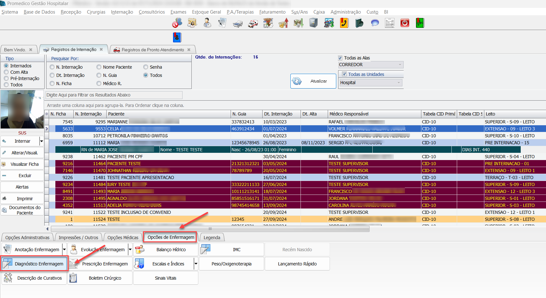
Task: Click the results filter text field
Action: [114, 95]
